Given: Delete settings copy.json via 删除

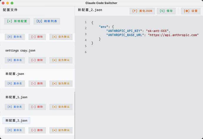Looking at the screenshot, I should point(37,60).
